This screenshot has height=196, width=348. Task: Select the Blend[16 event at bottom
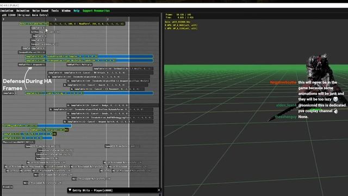coord(8,187)
